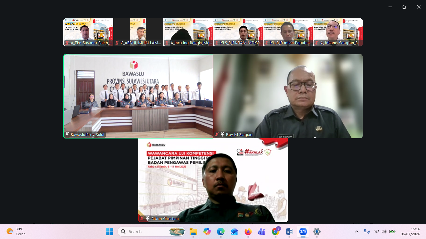Click the pin icon beside Bawaslu Prov Sulut
This screenshot has width=426, height=239.
point(67,134)
